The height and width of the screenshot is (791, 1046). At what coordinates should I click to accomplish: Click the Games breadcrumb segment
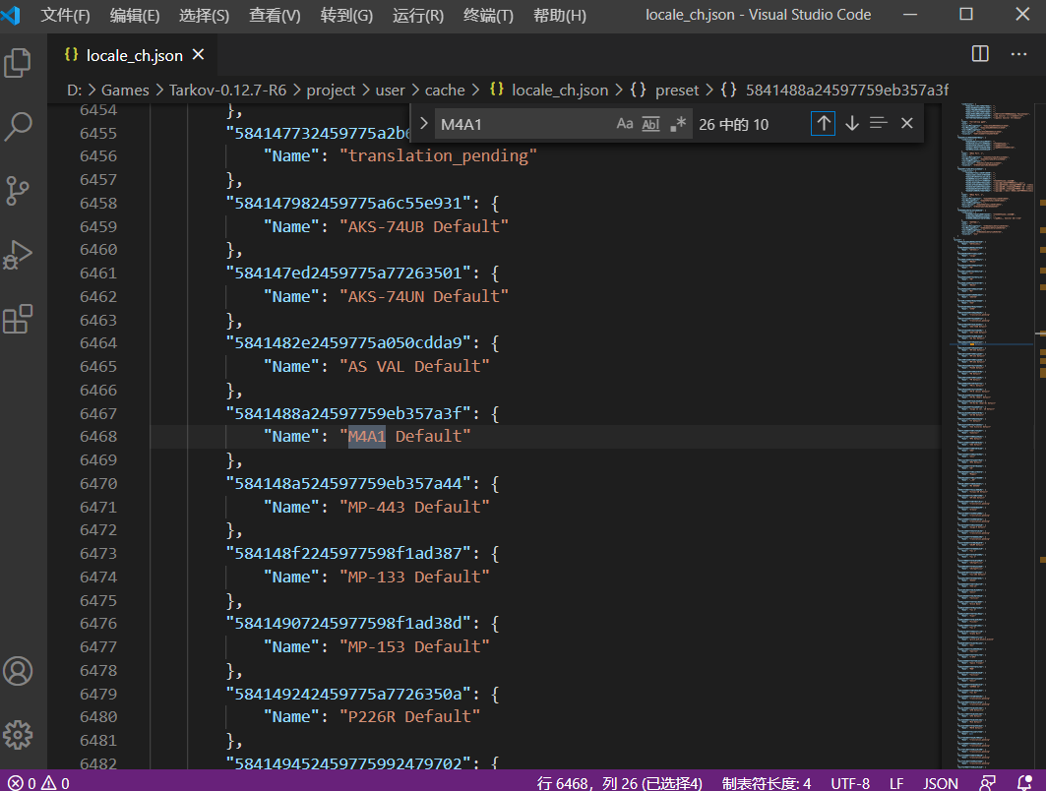tap(125, 91)
